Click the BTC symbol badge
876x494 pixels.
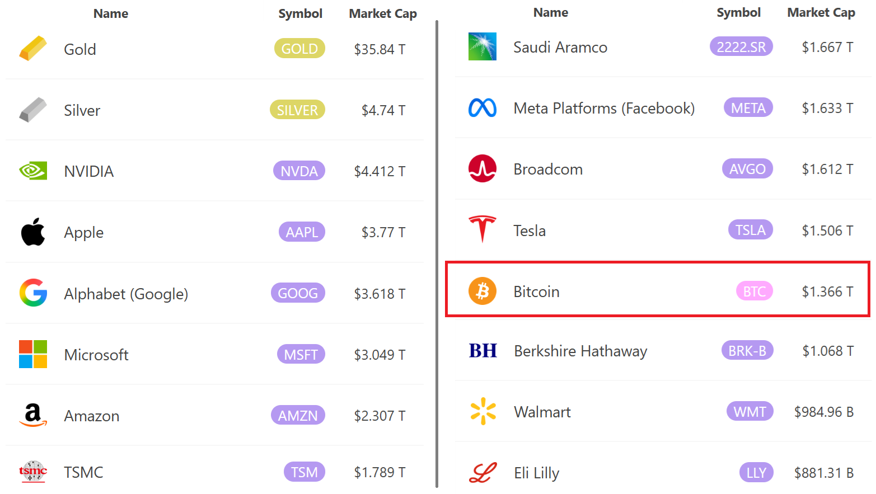tap(755, 291)
